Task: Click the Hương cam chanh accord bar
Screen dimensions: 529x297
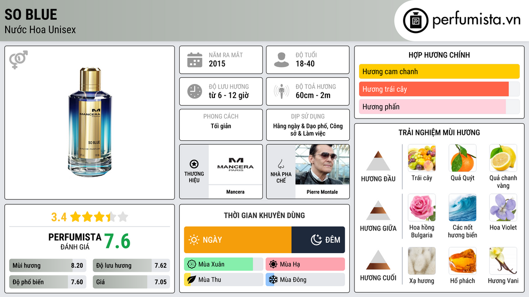Action: tap(439, 72)
